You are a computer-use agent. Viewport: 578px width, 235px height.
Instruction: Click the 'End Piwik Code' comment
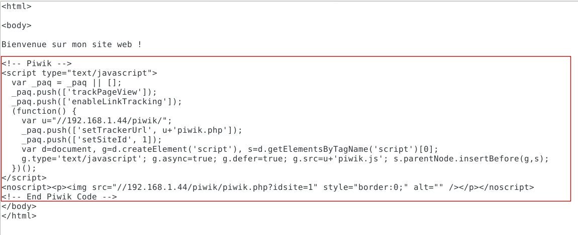click(x=59, y=197)
